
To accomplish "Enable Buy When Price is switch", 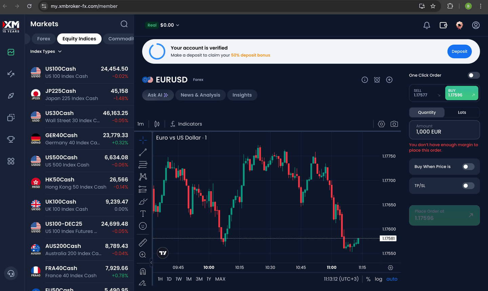I will point(468,167).
